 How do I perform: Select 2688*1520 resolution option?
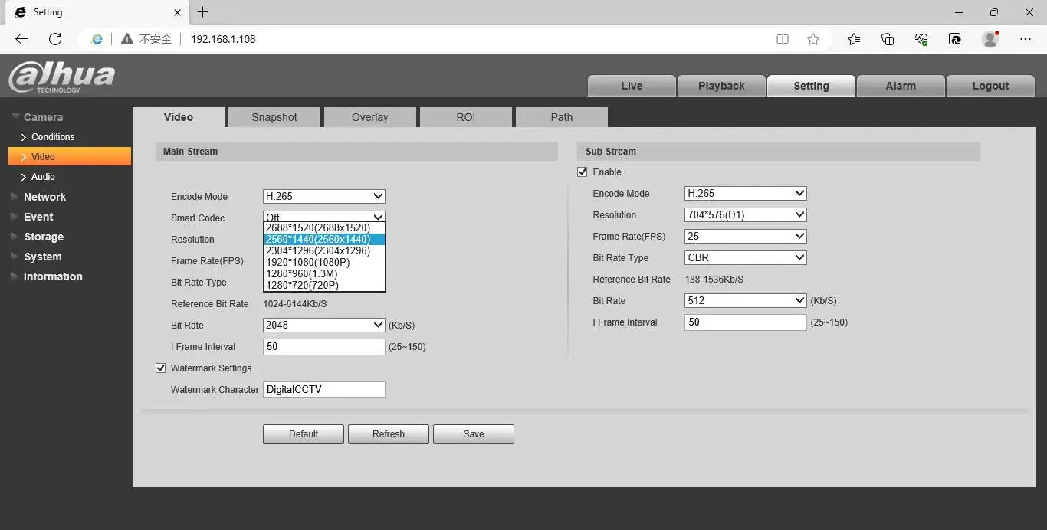(324, 228)
